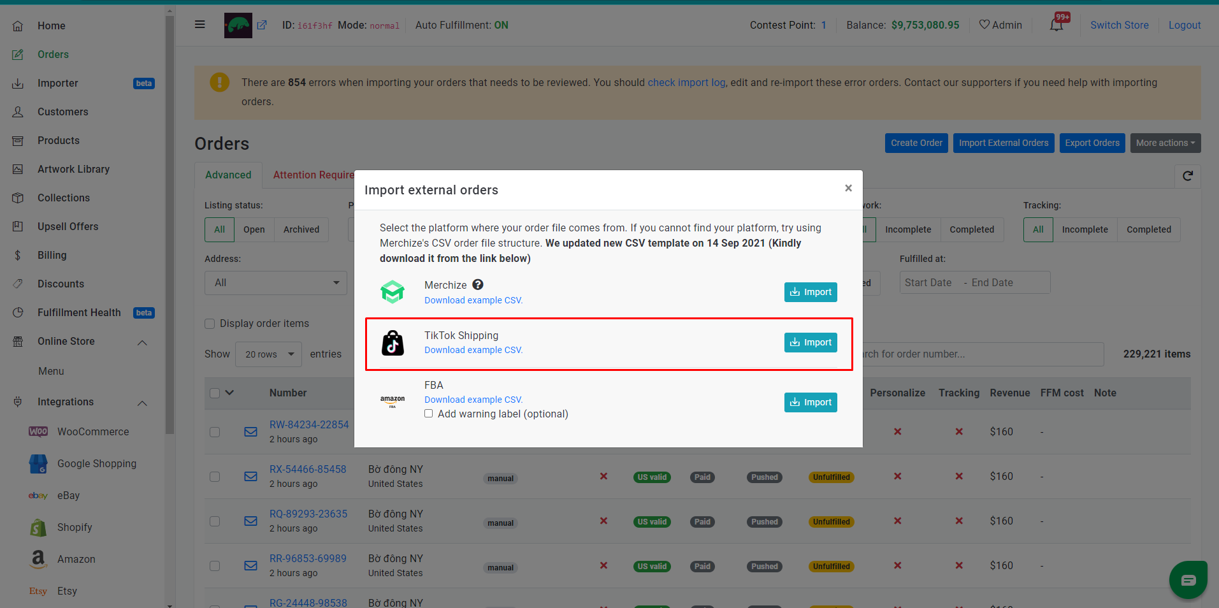Viewport: 1219px width, 608px height.
Task: Open the hamburger menu toggle
Action: click(x=200, y=25)
